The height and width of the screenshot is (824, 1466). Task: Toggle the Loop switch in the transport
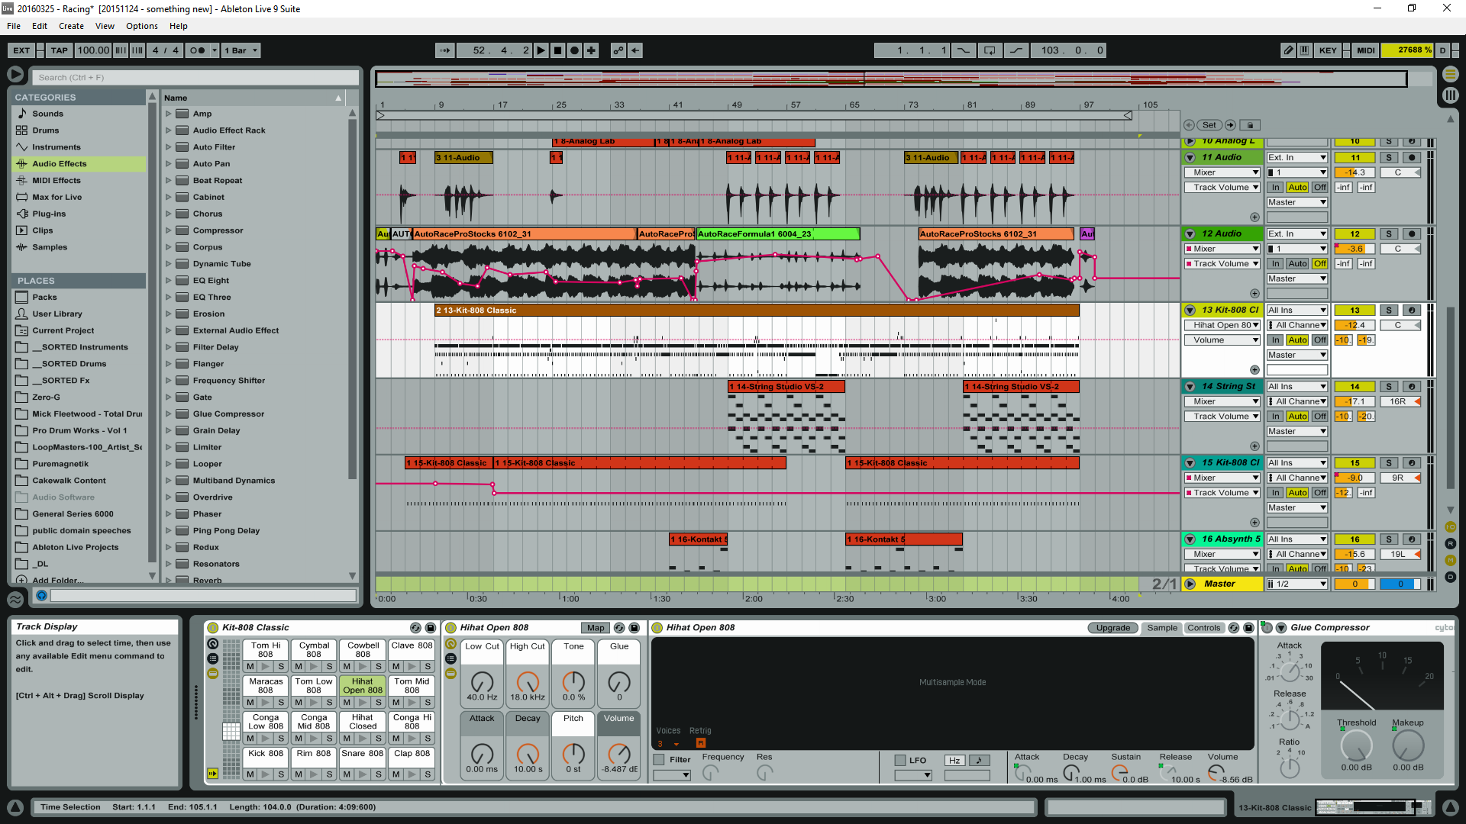pyautogui.click(x=990, y=50)
